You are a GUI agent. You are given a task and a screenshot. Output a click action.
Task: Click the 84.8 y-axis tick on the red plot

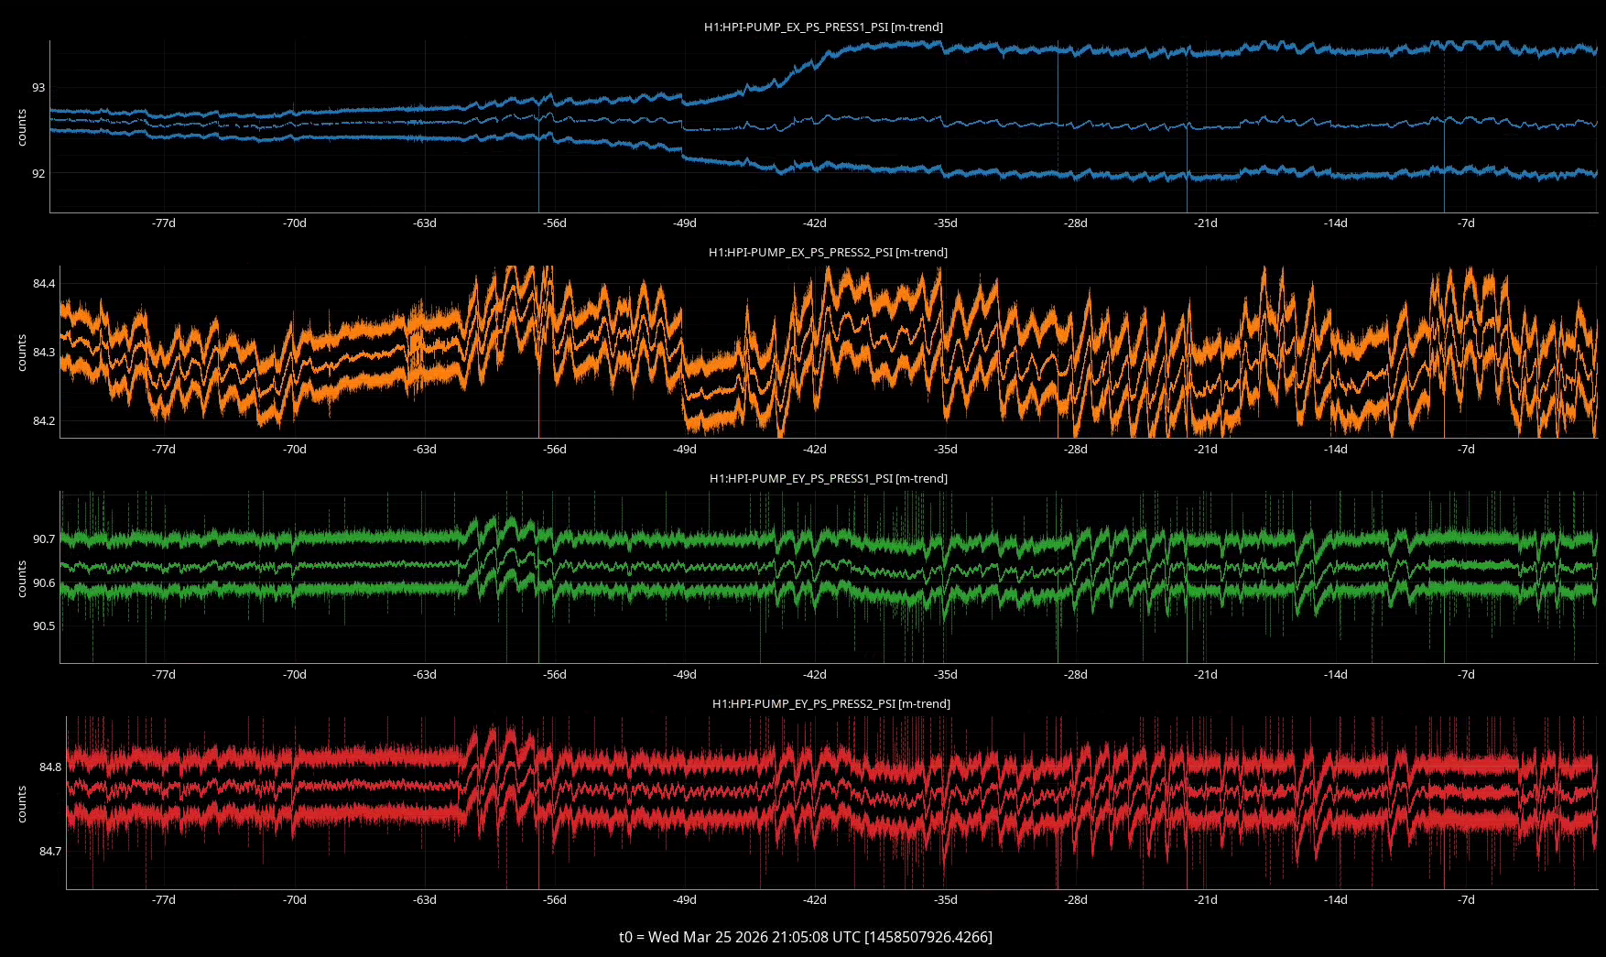[x=50, y=767]
